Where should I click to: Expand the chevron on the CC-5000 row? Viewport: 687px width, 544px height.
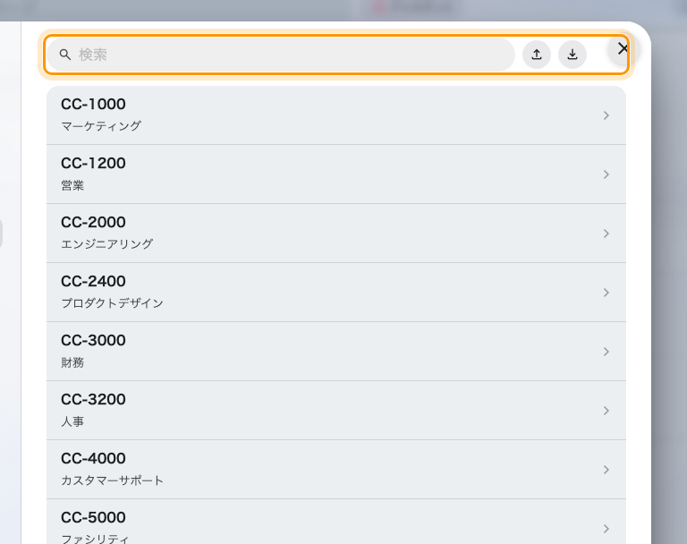pos(606,529)
